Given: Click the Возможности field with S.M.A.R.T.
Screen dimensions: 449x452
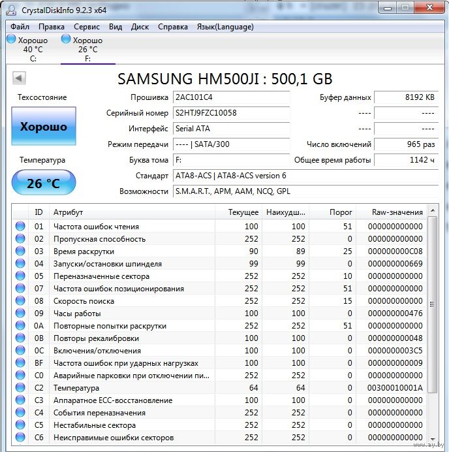Looking at the screenshot, I should (305, 191).
